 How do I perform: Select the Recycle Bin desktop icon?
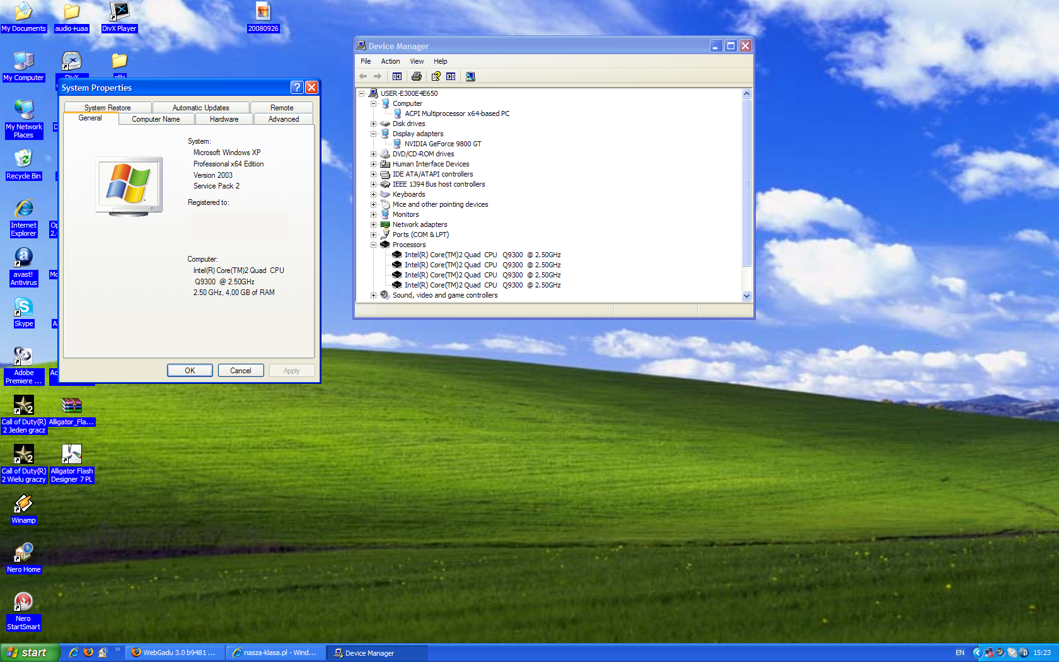(x=23, y=159)
